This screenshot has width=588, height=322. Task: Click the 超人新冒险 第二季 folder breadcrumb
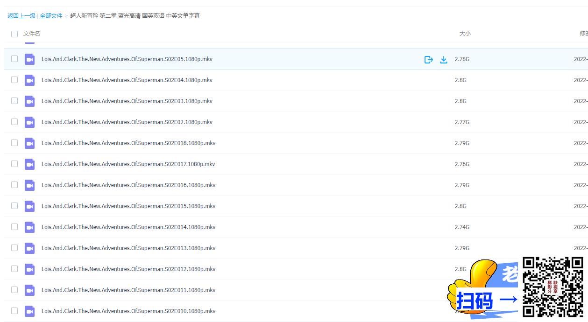135,16
